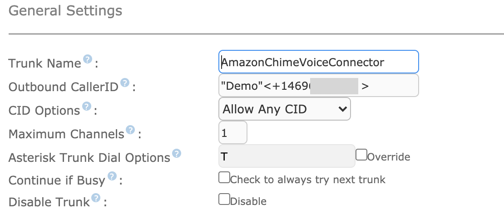Click Disable Trunk help icon
Image resolution: width=504 pixels, height=214 pixels.
coord(96,198)
